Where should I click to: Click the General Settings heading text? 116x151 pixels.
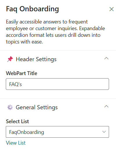tap(37, 108)
